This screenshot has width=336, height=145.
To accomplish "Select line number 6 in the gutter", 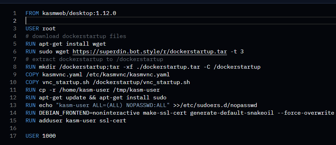I will 14,52.
